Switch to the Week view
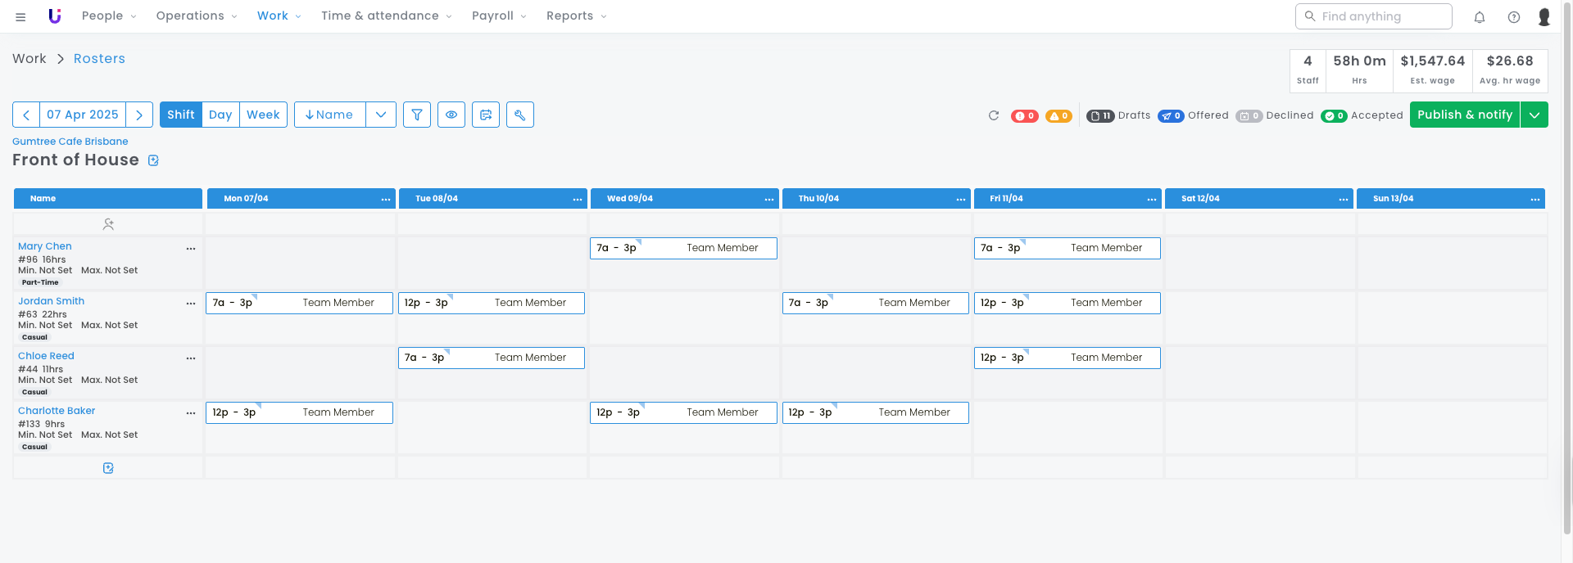 point(263,115)
